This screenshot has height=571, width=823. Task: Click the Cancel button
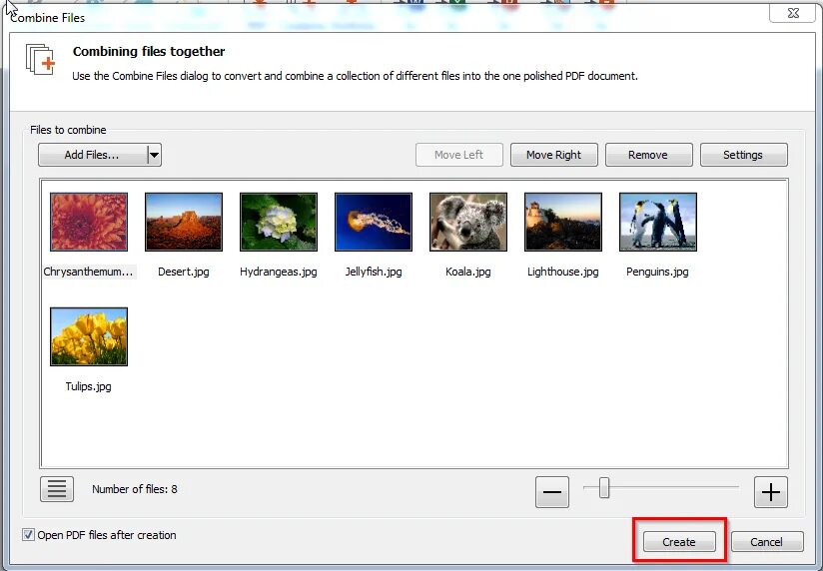(767, 542)
